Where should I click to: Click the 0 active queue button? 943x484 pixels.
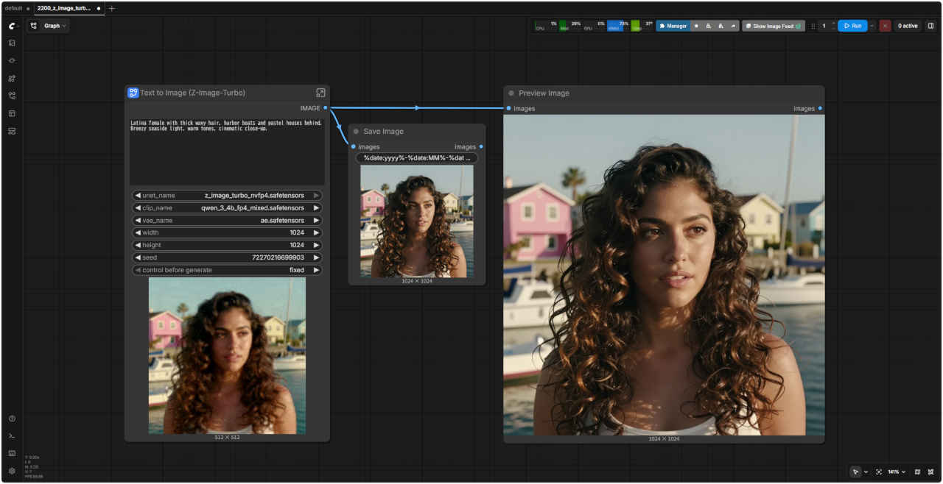coord(908,26)
